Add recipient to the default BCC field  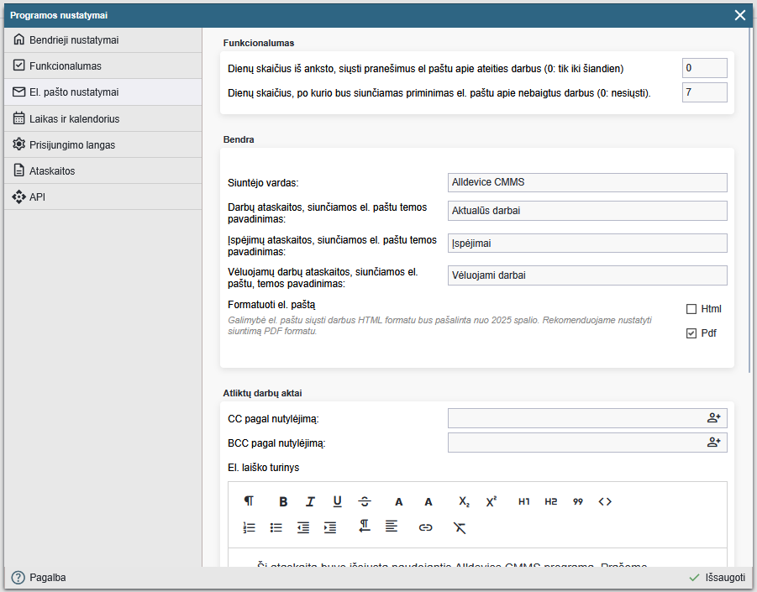(713, 442)
